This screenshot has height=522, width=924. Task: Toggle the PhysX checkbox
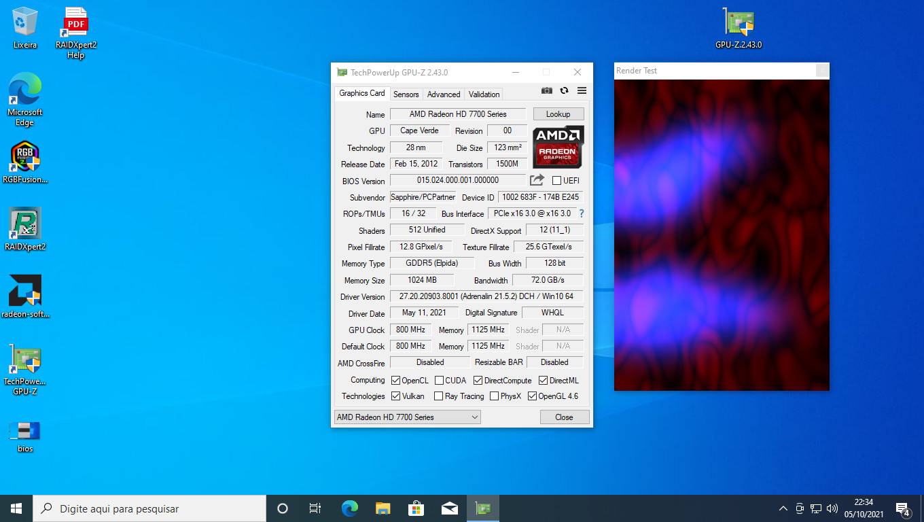point(495,396)
